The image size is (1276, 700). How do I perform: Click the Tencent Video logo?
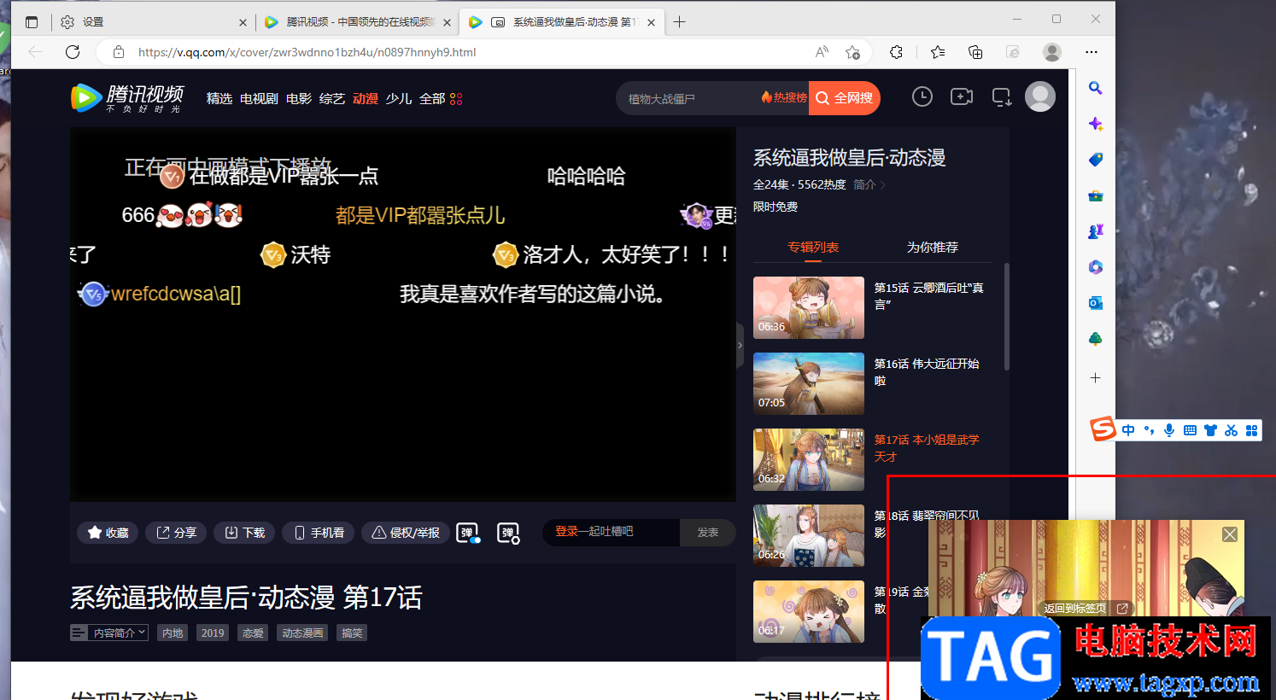pos(126,98)
